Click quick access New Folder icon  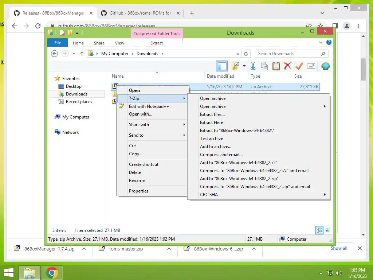pyautogui.click(x=70, y=33)
